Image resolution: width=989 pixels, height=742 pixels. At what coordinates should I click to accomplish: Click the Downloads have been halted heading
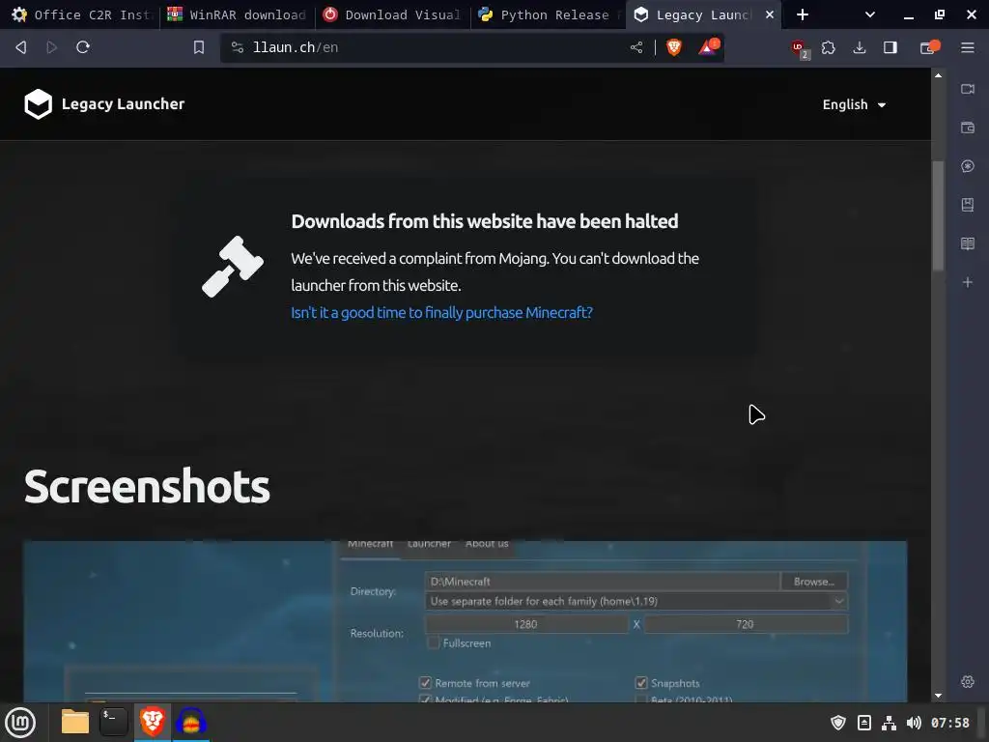coord(485,221)
